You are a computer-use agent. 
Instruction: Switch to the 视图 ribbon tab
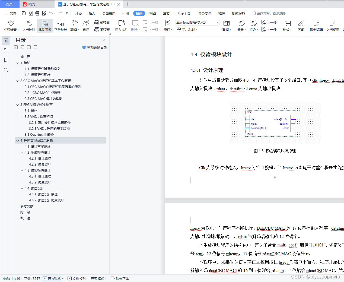coord(153,13)
